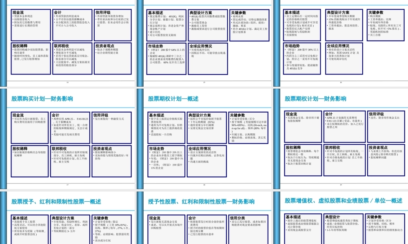Viewport: 408px width, 244px height.
Task: Click "会计" box mentioning FAS 123 注解
Action: coord(344,126)
